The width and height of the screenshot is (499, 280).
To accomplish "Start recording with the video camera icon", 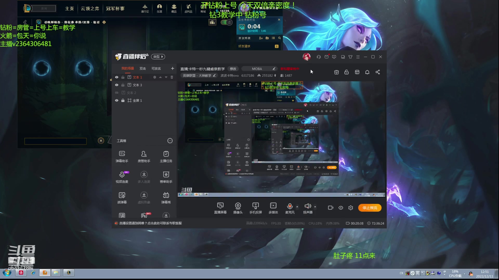I will coord(331,208).
